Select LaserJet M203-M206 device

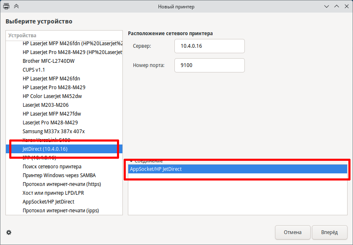point(45,105)
